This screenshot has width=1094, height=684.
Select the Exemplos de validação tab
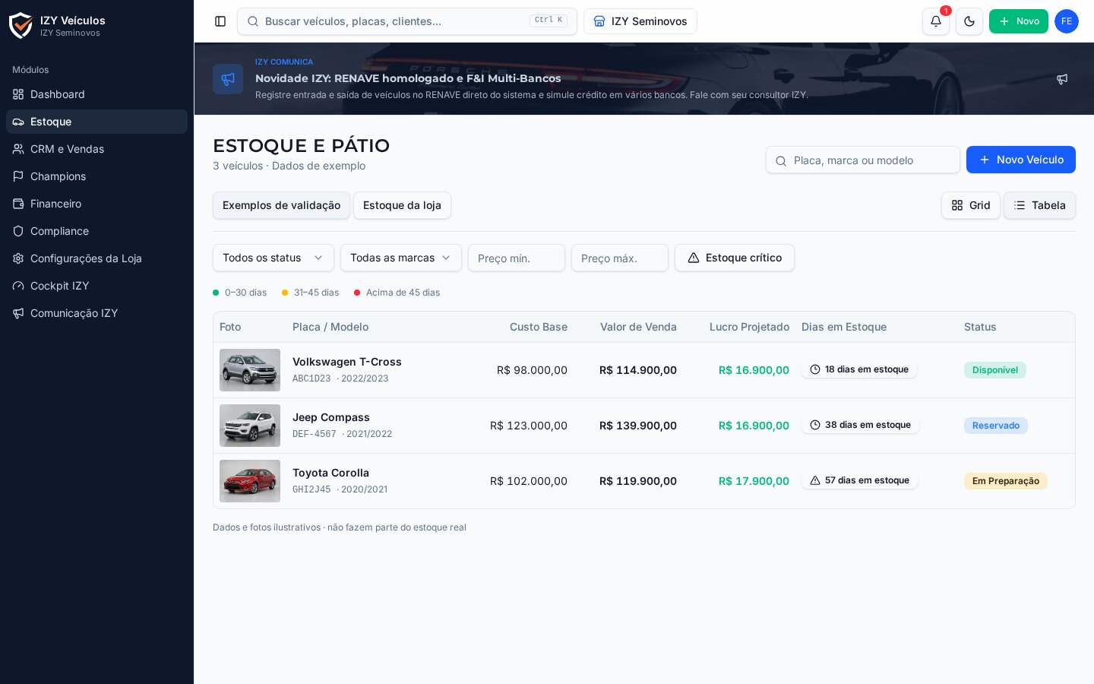pyautogui.click(x=281, y=205)
